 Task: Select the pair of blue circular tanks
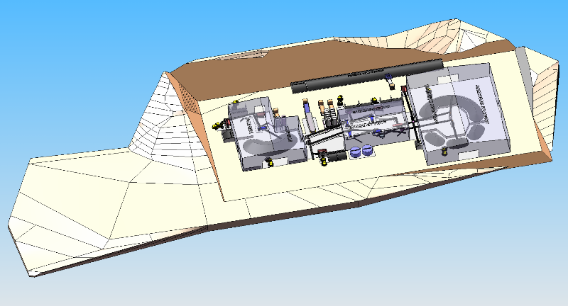point(361,151)
